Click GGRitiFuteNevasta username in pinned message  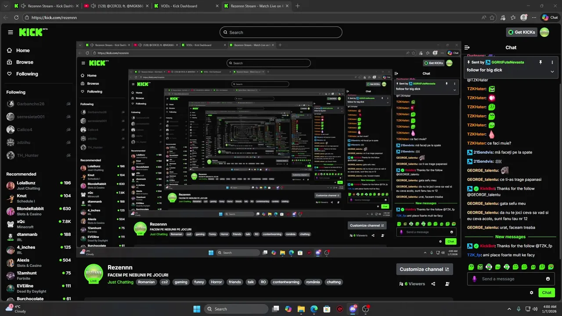coord(508,62)
